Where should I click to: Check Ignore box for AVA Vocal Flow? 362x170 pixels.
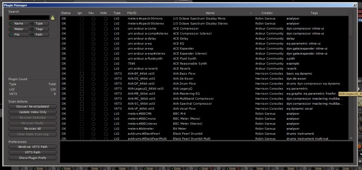click(x=82, y=109)
